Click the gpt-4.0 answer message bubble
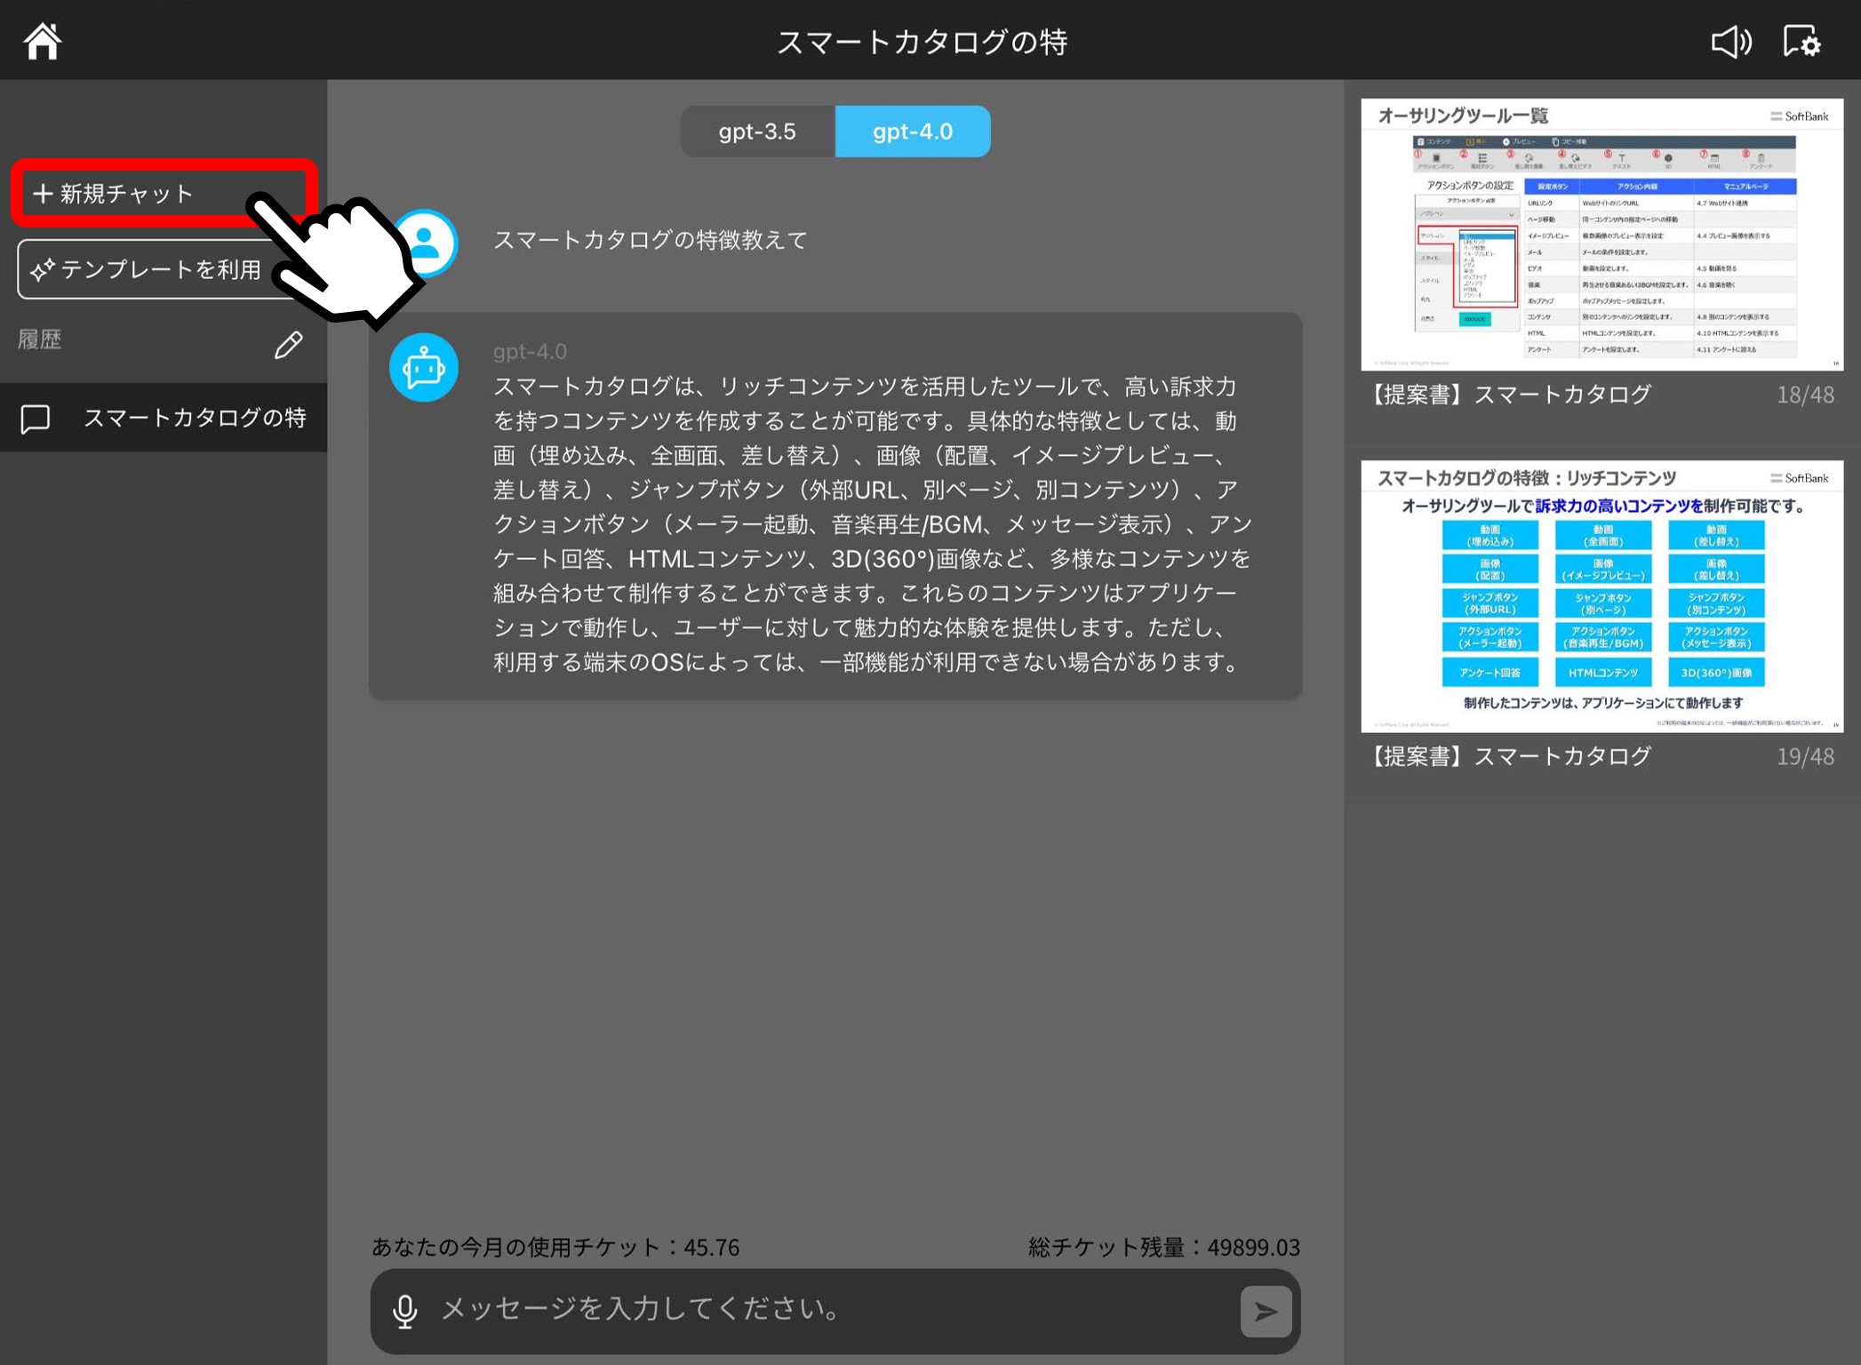This screenshot has height=1365, width=1861. tap(871, 524)
